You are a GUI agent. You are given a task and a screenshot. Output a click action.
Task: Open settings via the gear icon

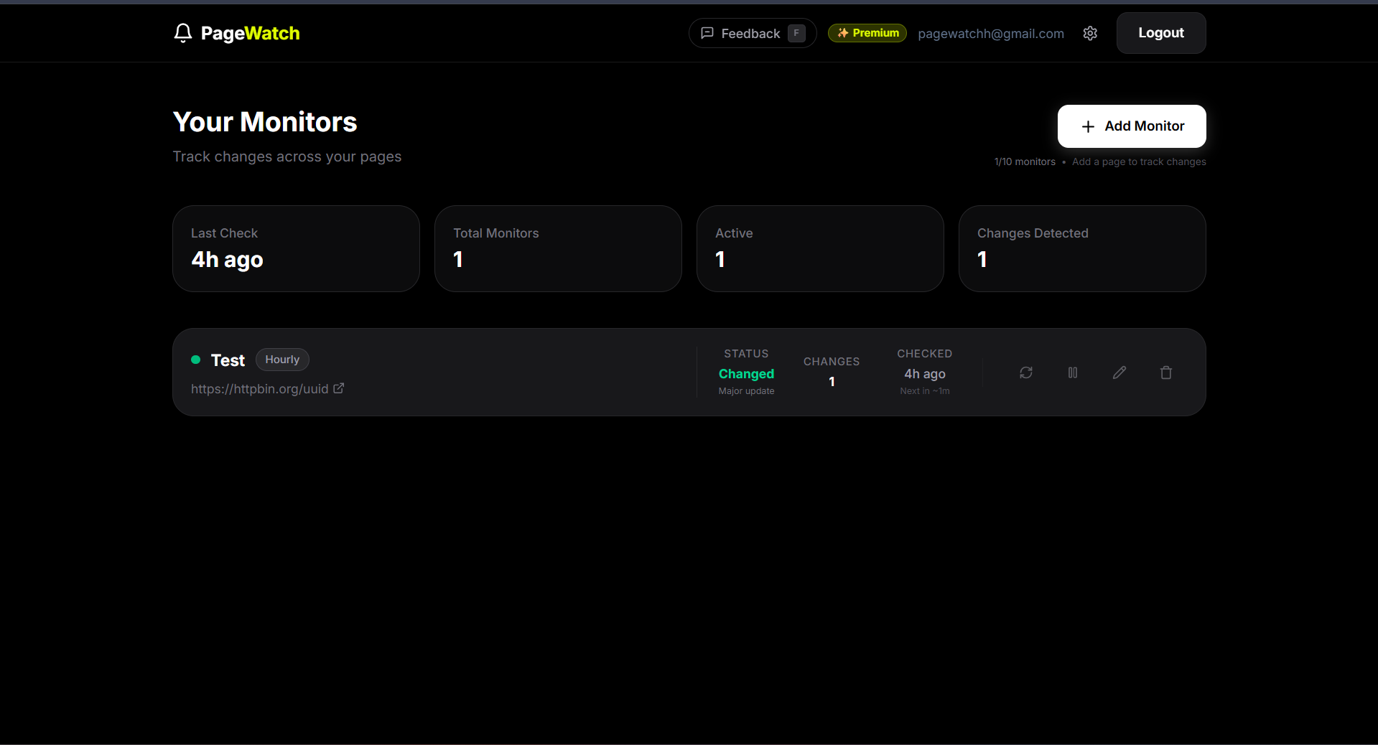pyautogui.click(x=1090, y=33)
